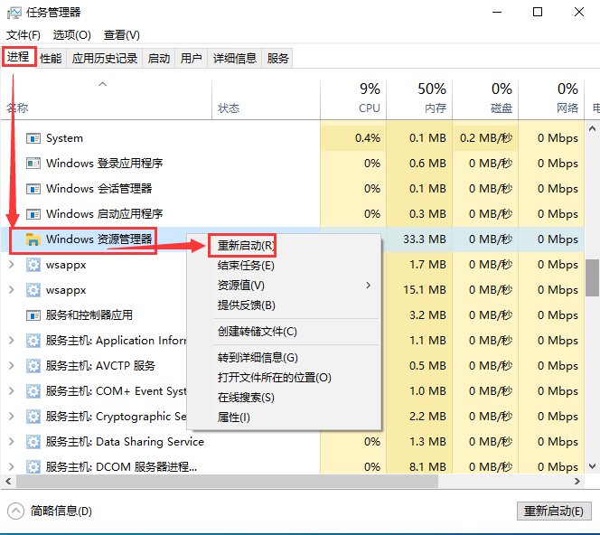
Task: Expand the 服务主机: COM+ Event System group
Action: pos(12,391)
